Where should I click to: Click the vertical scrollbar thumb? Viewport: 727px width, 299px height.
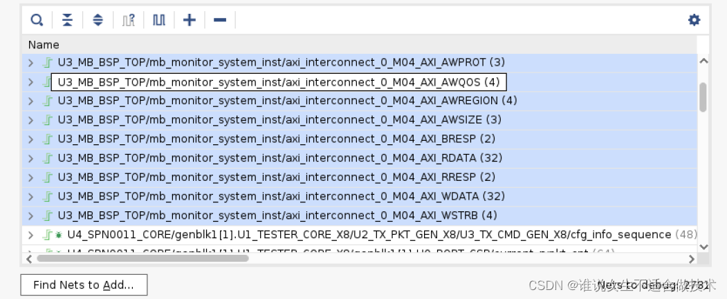click(x=703, y=97)
